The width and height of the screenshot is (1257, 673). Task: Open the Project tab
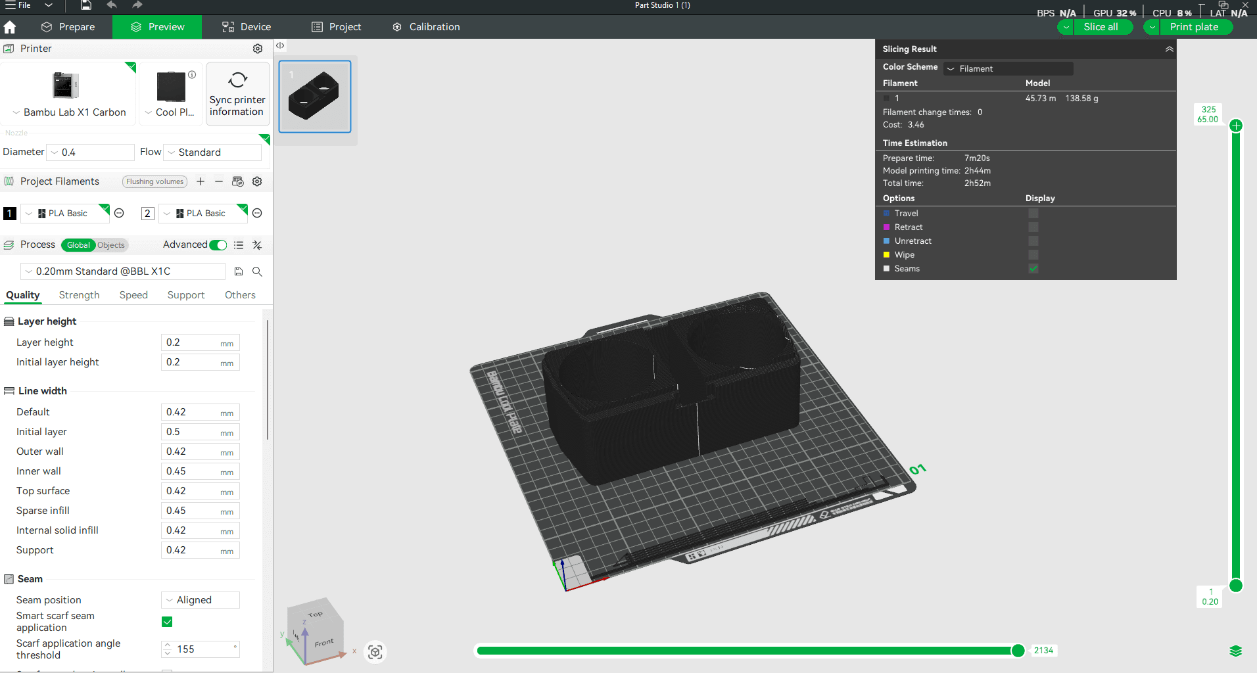(x=337, y=27)
